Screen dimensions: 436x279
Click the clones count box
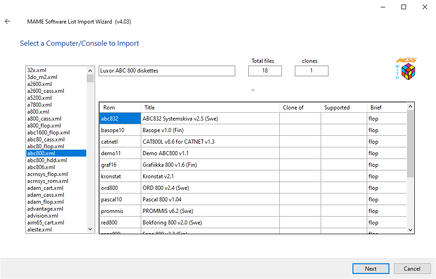pyautogui.click(x=311, y=71)
